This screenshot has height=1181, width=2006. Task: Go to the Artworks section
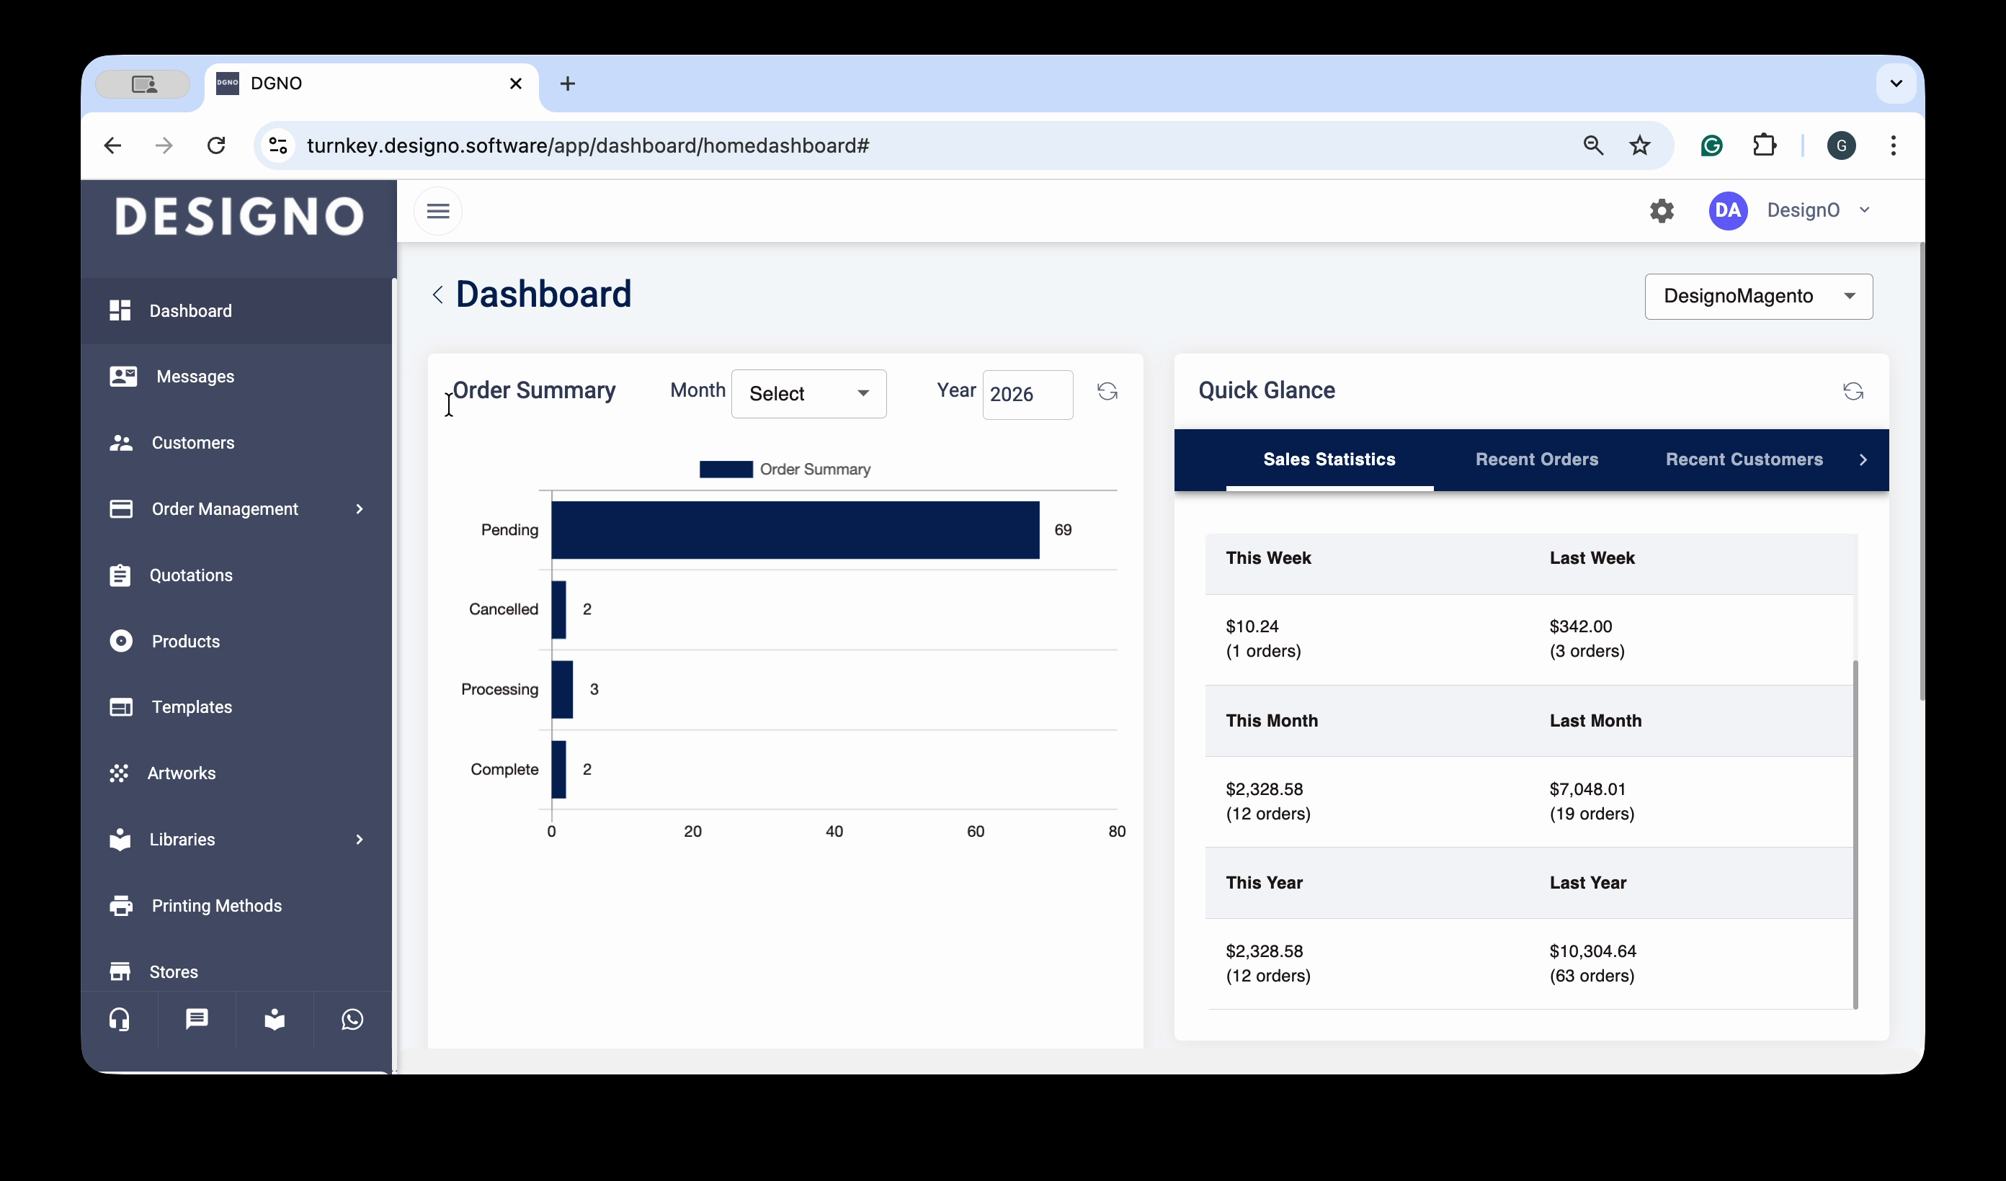pyautogui.click(x=182, y=773)
